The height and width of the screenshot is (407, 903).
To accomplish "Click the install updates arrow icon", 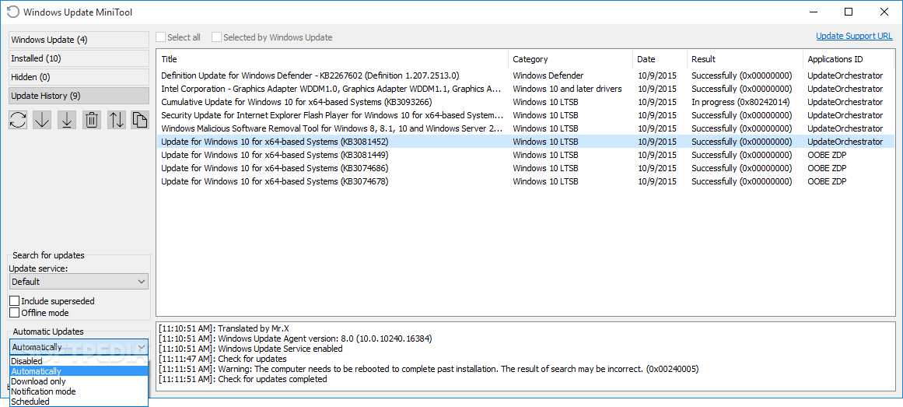I will coord(67,119).
